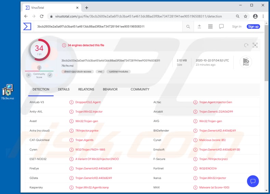The height and width of the screenshot is (194, 270).
Task: Click the search magnifier icon in VirusTotal header
Action: [x=188, y=27]
